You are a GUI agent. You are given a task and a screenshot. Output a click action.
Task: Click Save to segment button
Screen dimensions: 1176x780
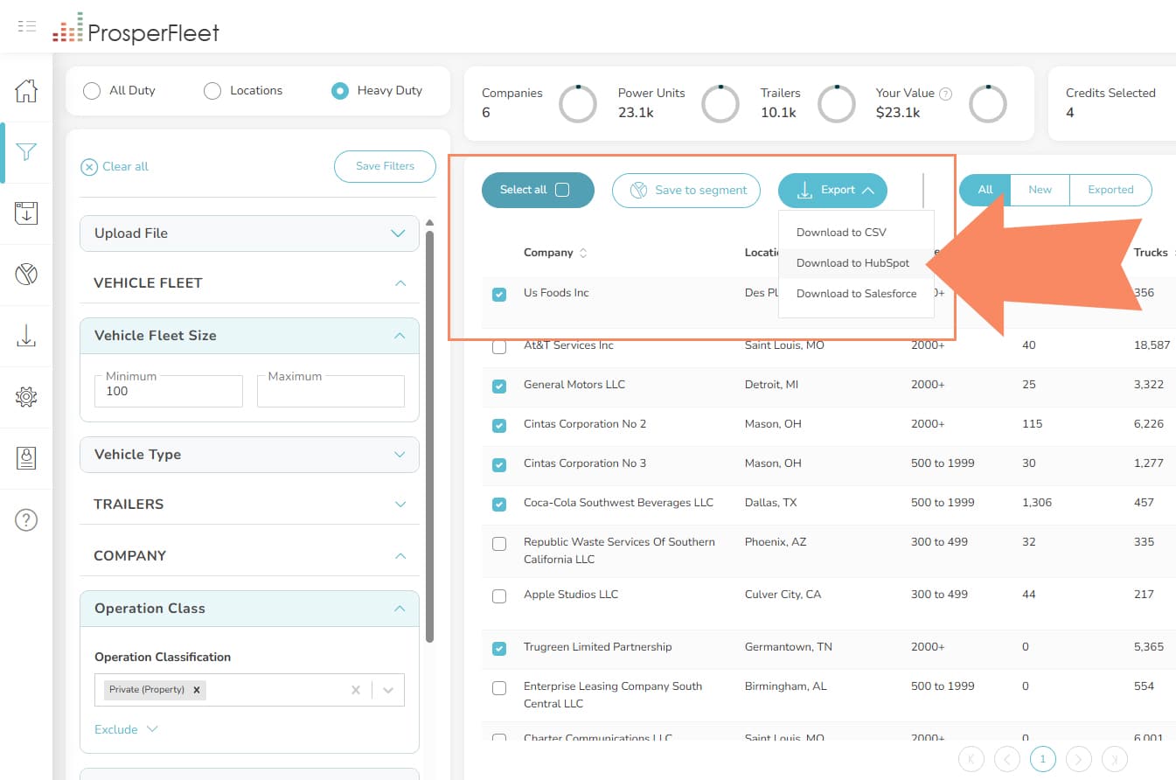[x=686, y=190]
